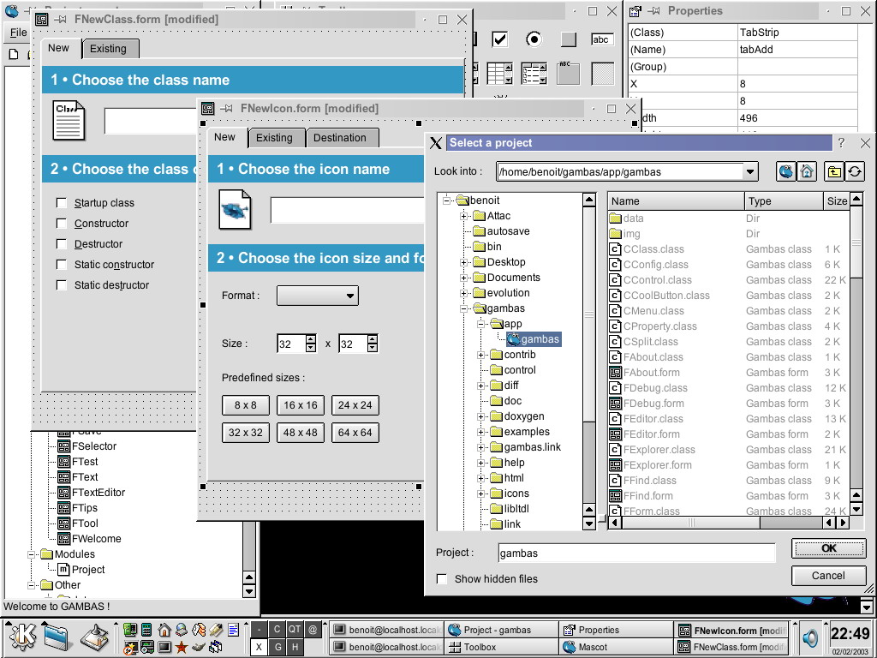Open Existing tab in FNewClass form
Viewport: 877px width, 658px height.
pyautogui.click(x=108, y=49)
